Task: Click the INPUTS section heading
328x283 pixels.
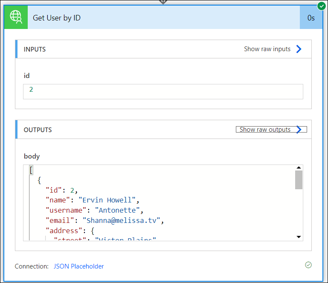Action: (35, 49)
